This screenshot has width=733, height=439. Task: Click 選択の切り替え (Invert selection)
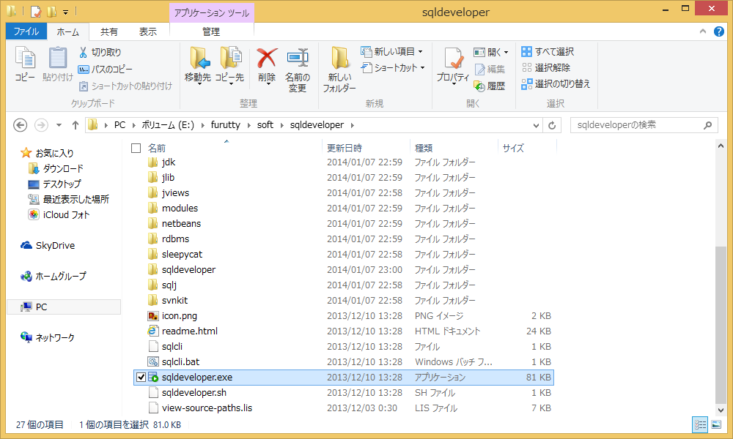point(556,84)
